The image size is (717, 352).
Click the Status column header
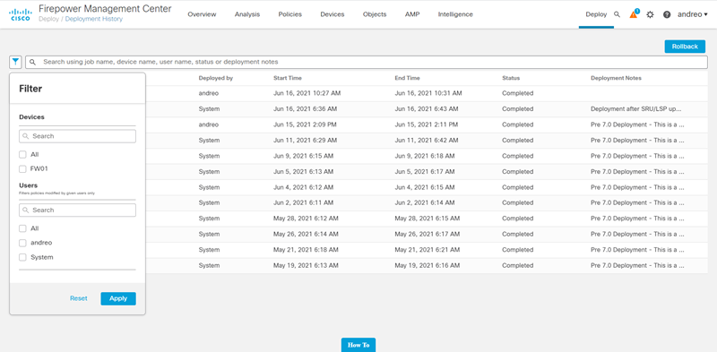tap(511, 78)
